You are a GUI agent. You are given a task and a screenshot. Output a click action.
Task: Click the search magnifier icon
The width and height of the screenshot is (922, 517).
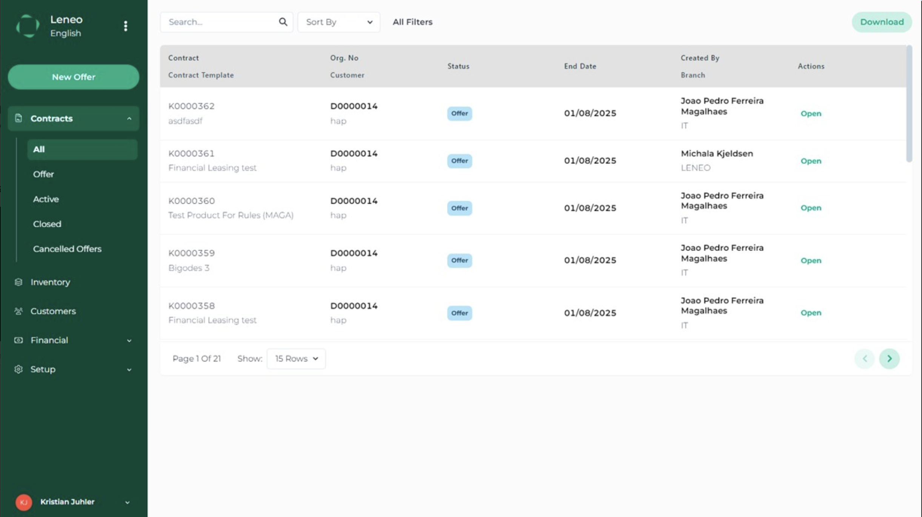pos(283,22)
